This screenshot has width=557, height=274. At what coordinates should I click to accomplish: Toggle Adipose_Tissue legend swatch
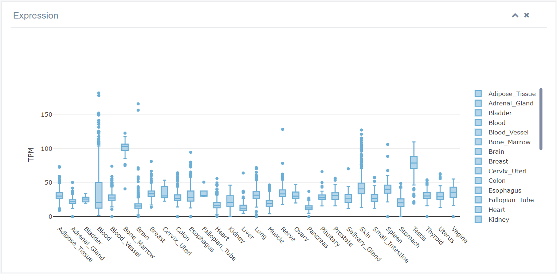(x=478, y=94)
